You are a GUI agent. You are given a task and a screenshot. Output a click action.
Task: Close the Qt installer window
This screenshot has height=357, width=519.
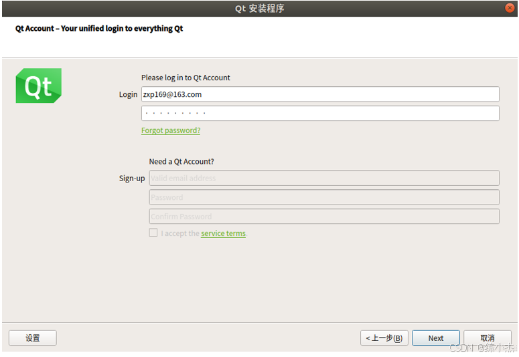tap(510, 7)
